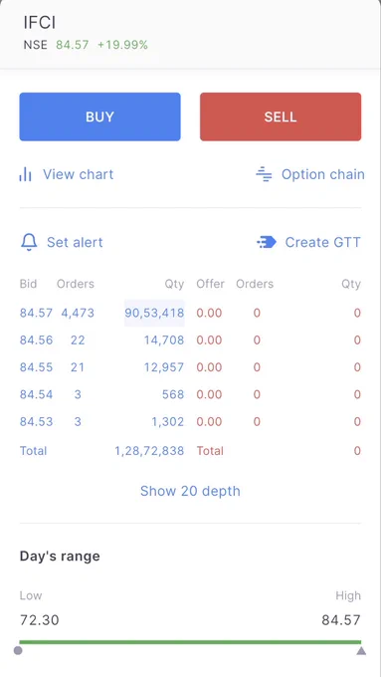The width and height of the screenshot is (381, 677).
Task: Open the Option chain link
Action: tap(322, 174)
